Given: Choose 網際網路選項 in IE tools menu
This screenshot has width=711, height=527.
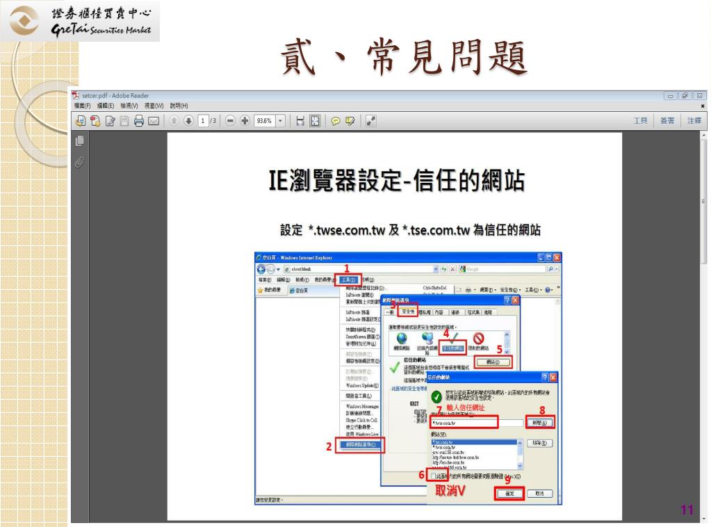Looking at the screenshot, I should point(361,445).
